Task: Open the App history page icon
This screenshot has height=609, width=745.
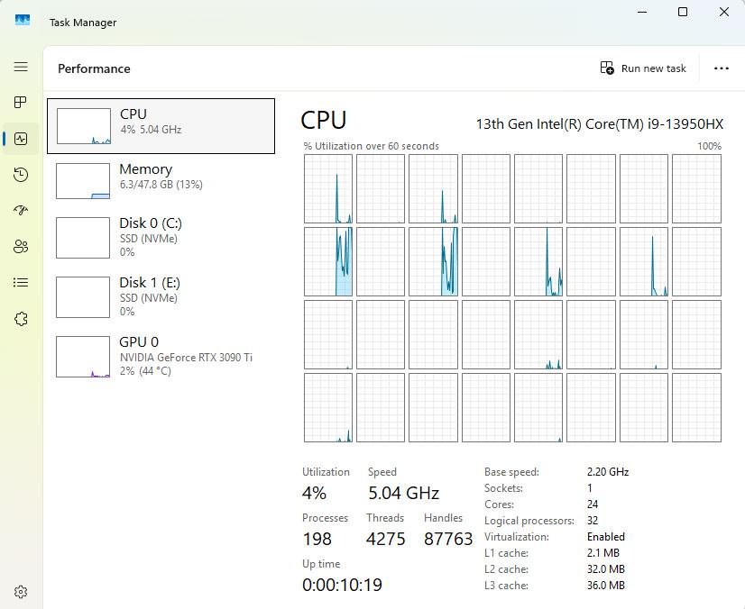Action: tap(21, 175)
